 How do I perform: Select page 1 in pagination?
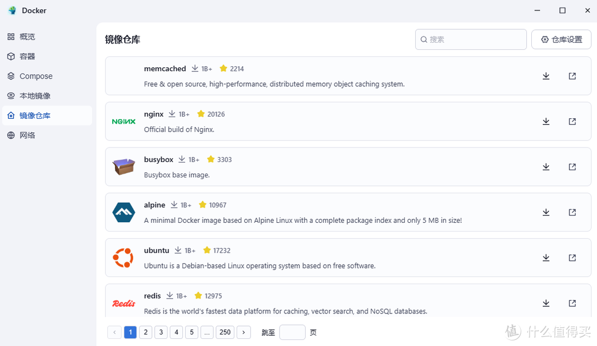point(130,332)
